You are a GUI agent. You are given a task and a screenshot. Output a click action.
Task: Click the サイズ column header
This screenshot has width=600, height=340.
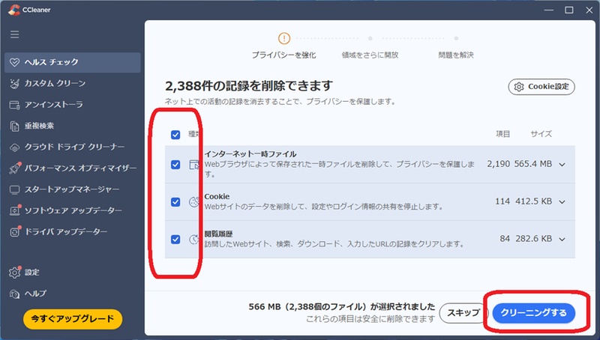[x=541, y=134]
